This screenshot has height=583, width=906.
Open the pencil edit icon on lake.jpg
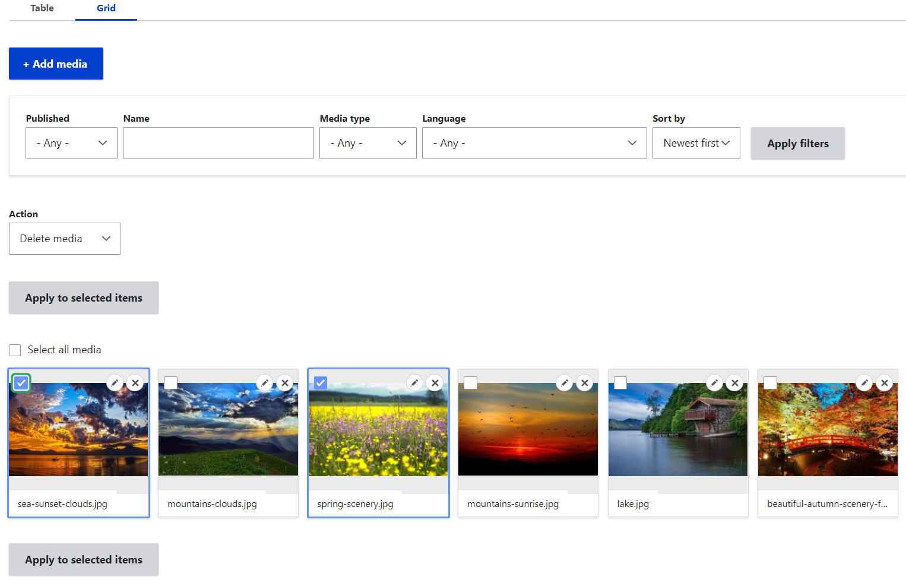[714, 383]
